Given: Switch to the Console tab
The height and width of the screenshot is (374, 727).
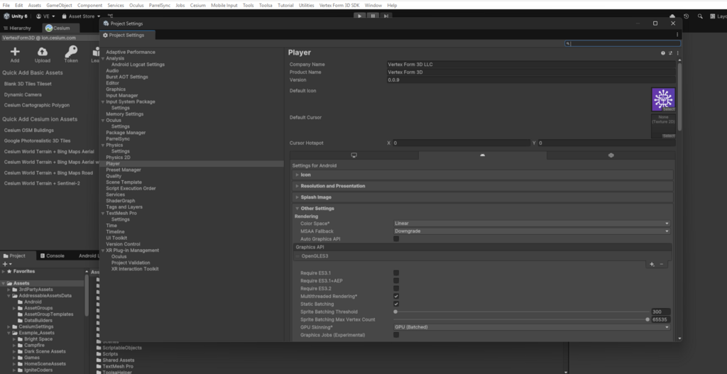Looking at the screenshot, I should point(55,255).
